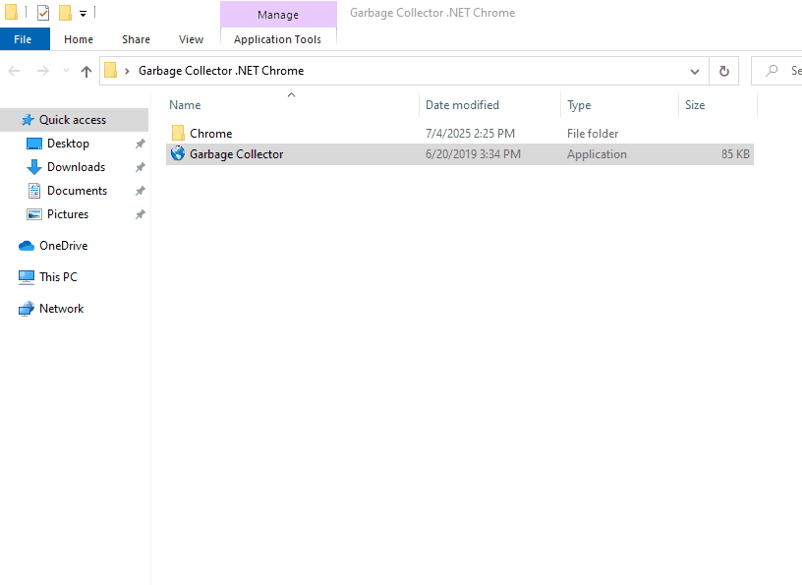Sort by the Size column header
Screen dimensions: 802x585
[695, 105]
